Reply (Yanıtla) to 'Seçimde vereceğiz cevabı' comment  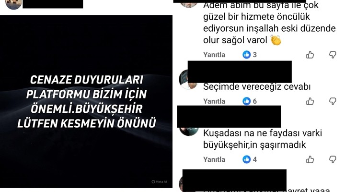click(x=214, y=101)
